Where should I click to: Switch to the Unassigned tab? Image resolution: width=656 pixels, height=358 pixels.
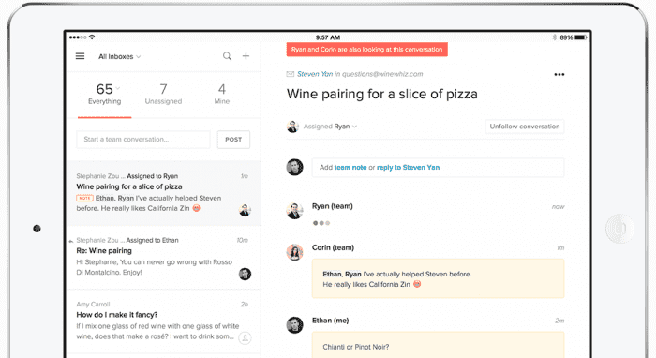[163, 94]
